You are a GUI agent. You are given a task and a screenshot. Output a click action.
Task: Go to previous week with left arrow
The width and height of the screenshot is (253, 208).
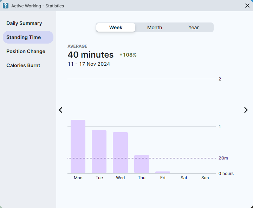point(60,110)
